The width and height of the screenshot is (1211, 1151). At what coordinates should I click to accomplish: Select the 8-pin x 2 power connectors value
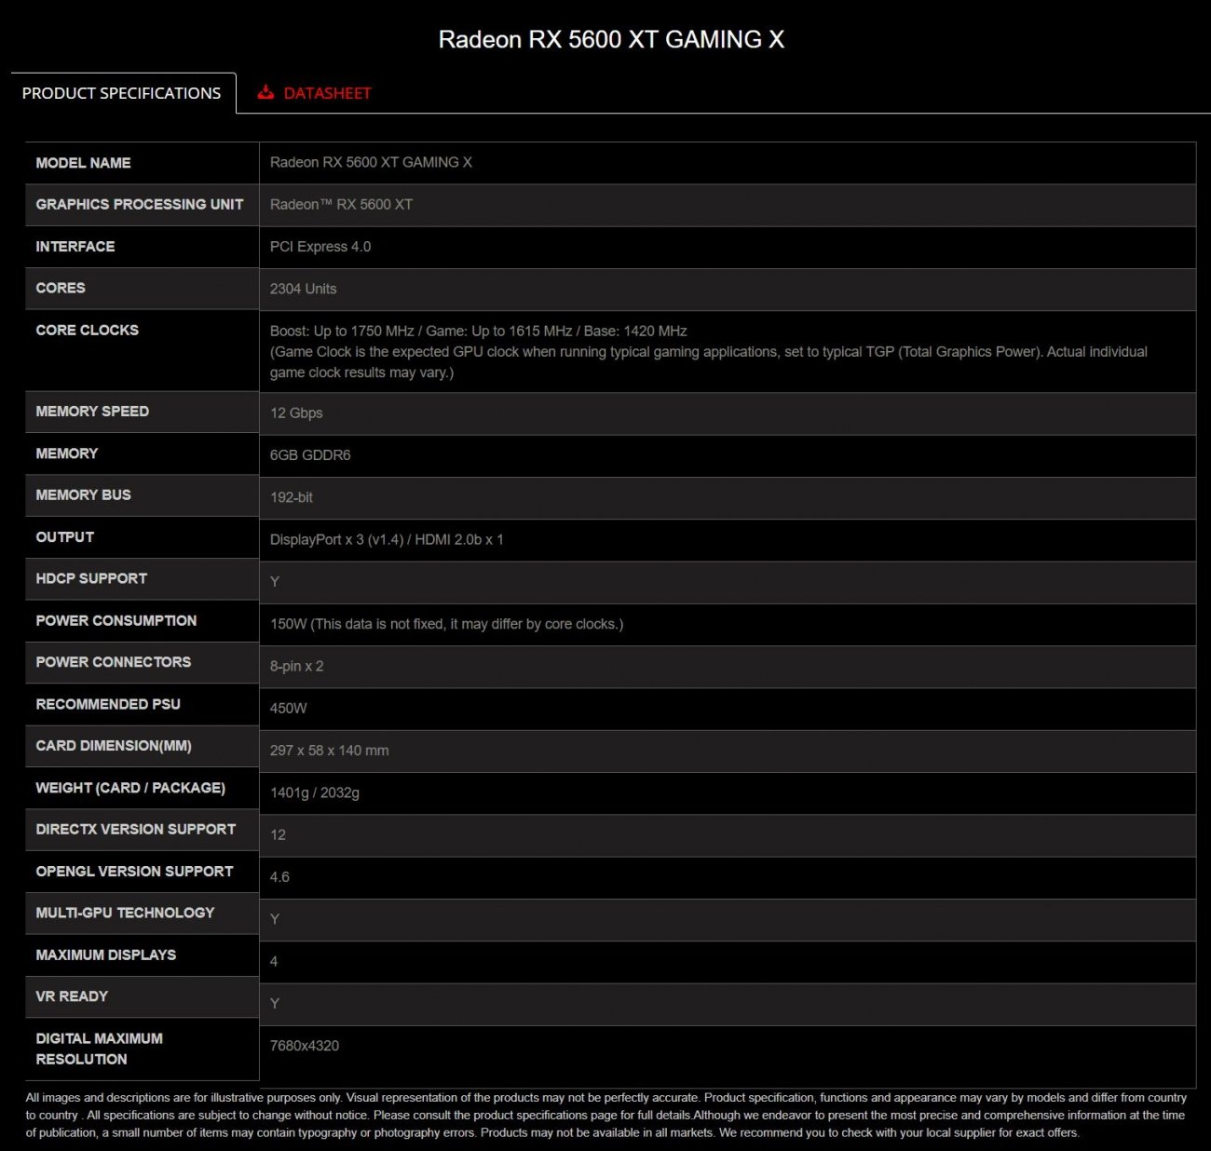pyautogui.click(x=296, y=666)
